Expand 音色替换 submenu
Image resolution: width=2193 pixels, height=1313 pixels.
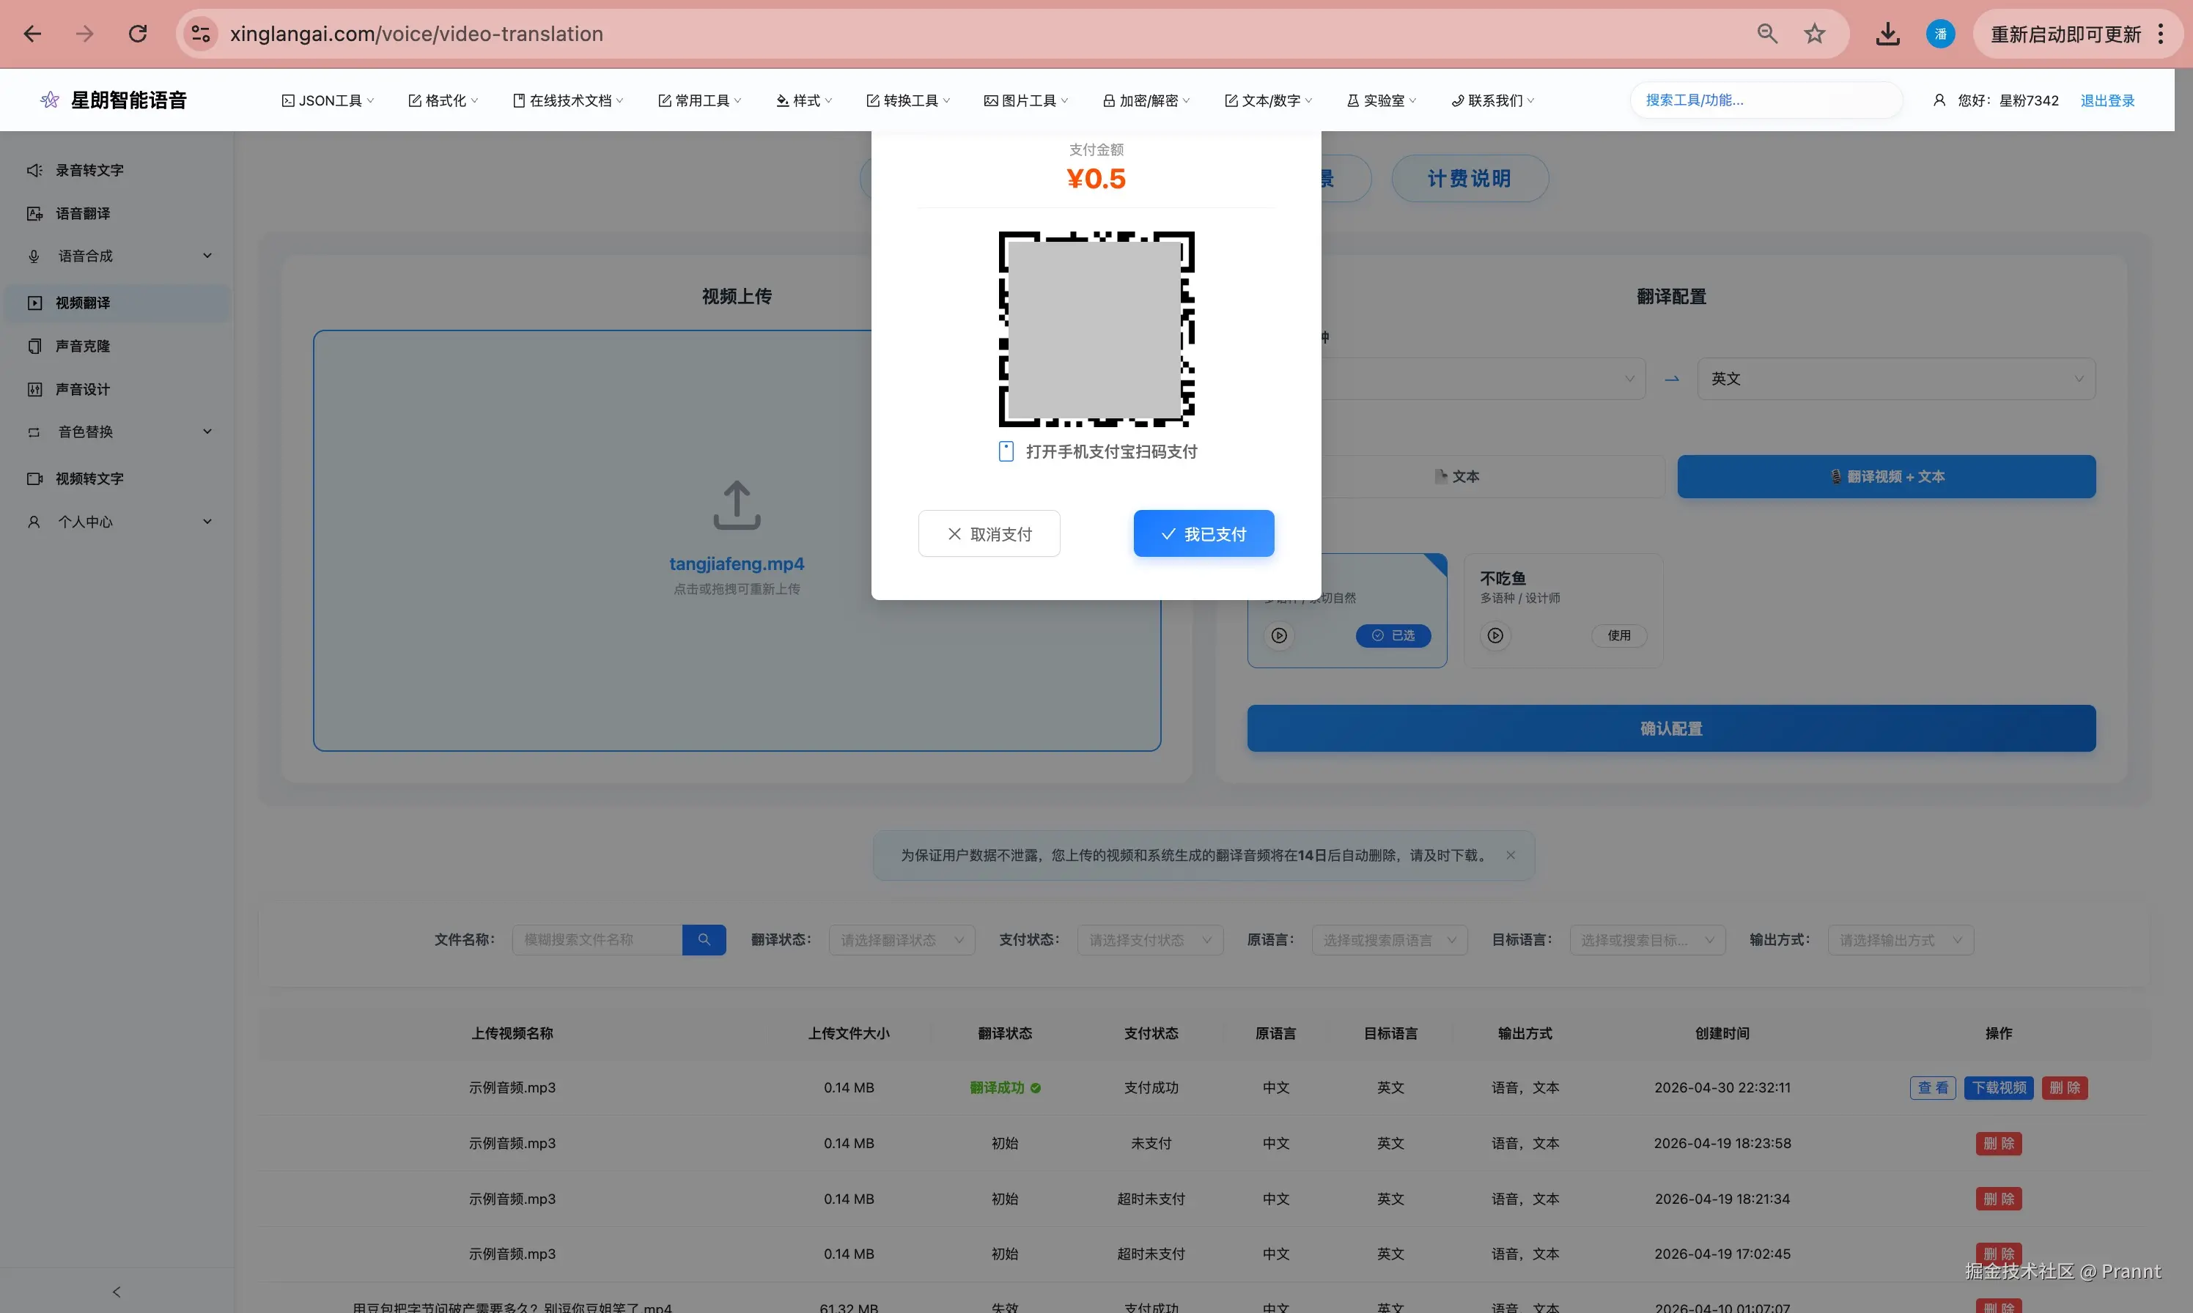(x=117, y=432)
